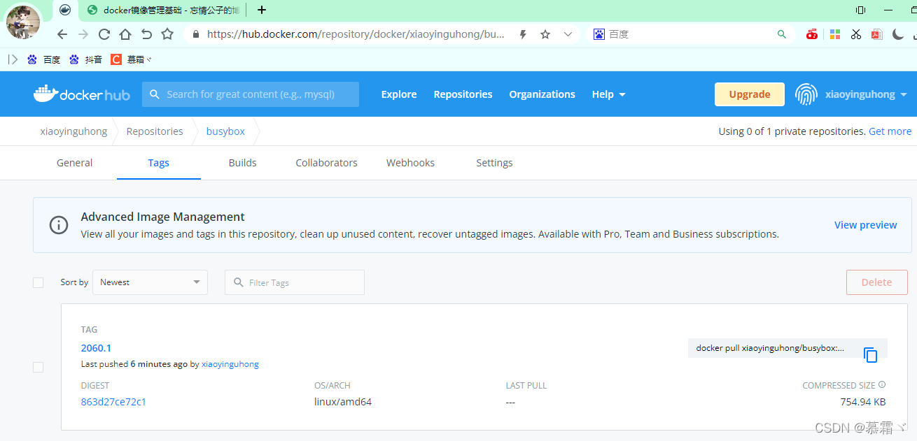Open the 百度 bookmark
The width and height of the screenshot is (917, 441).
pos(44,59)
